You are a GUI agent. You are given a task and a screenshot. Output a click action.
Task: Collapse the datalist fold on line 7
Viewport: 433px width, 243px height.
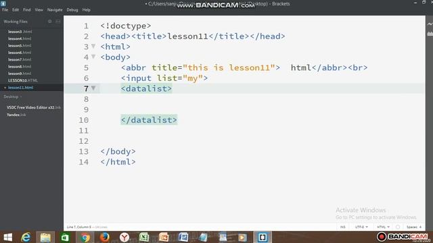[x=93, y=88]
